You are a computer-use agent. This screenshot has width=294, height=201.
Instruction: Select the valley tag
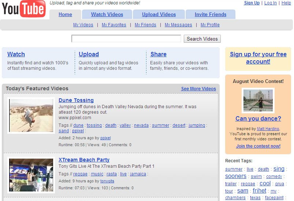pyautogui.click(x=125, y=125)
